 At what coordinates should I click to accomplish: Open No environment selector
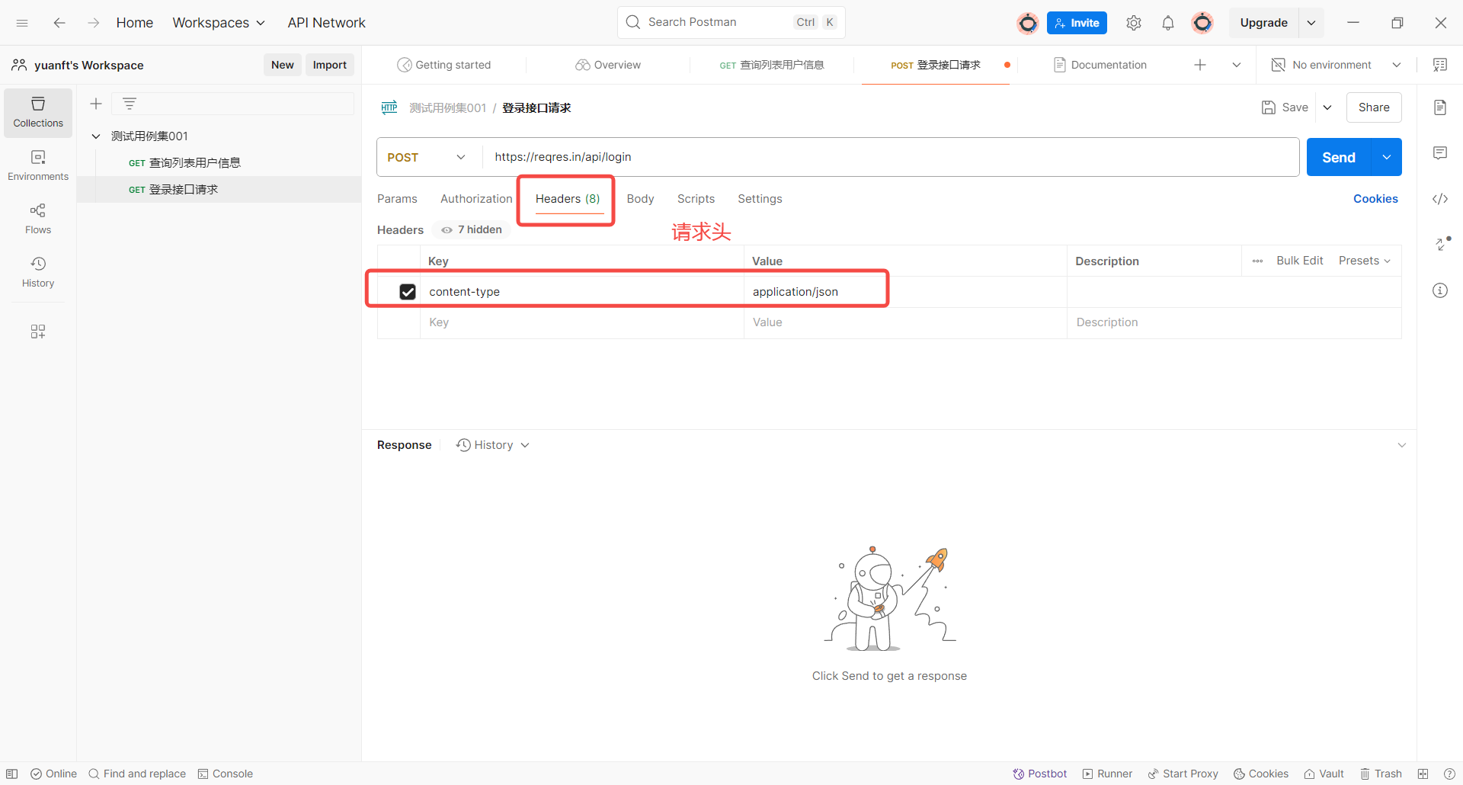click(1337, 65)
